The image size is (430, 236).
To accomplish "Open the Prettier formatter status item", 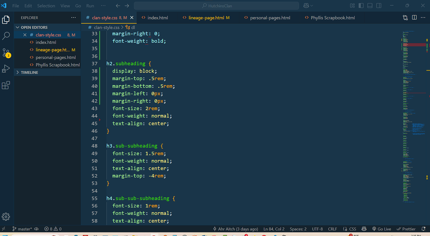I will [x=406, y=229].
